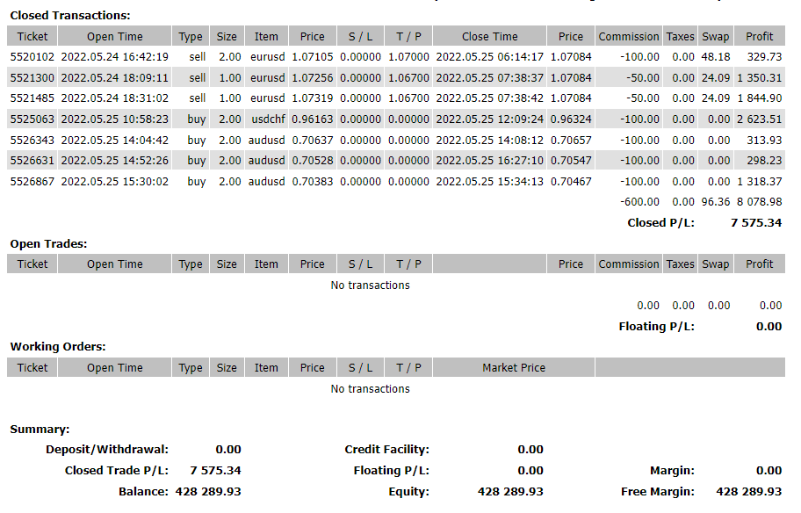Select ticket number 5520102
Image resolution: width=801 pixels, height=513 pixels.
click(32, 57)
